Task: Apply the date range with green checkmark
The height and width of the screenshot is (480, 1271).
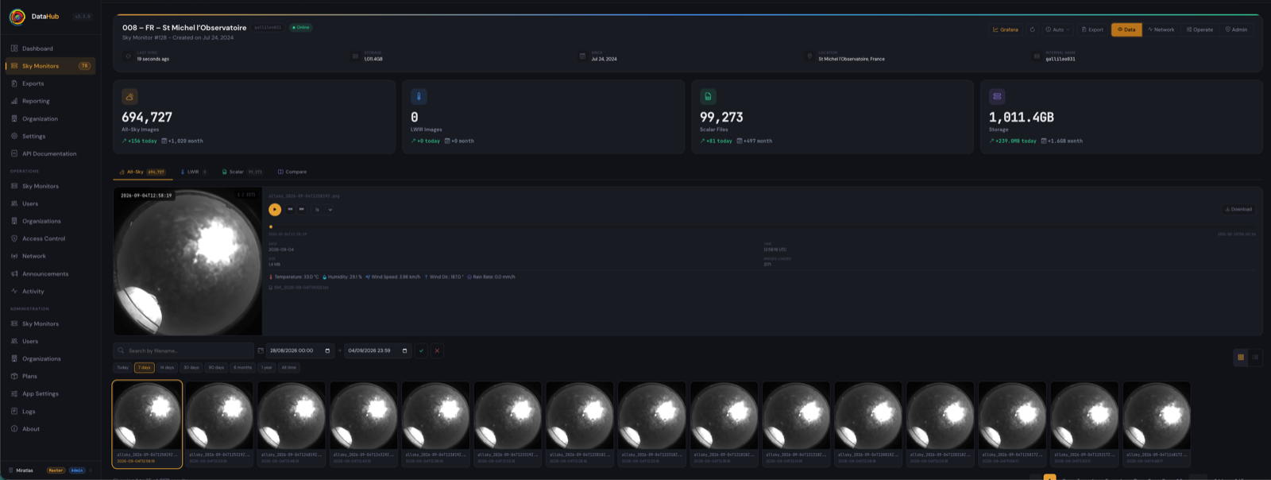Action: click(x=421, y=350)
